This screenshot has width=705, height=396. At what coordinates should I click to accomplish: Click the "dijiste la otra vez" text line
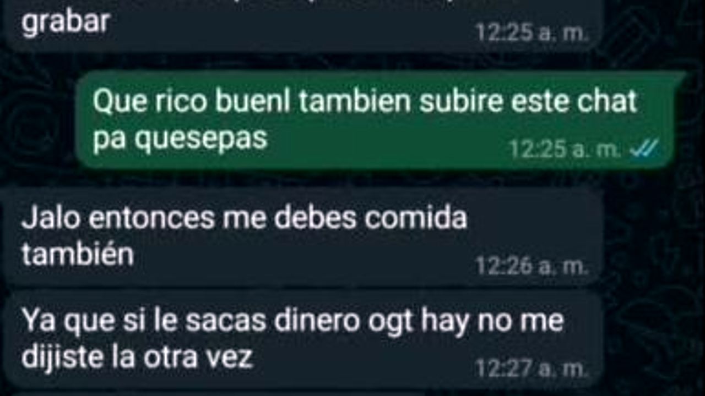[x=137, y=358]
